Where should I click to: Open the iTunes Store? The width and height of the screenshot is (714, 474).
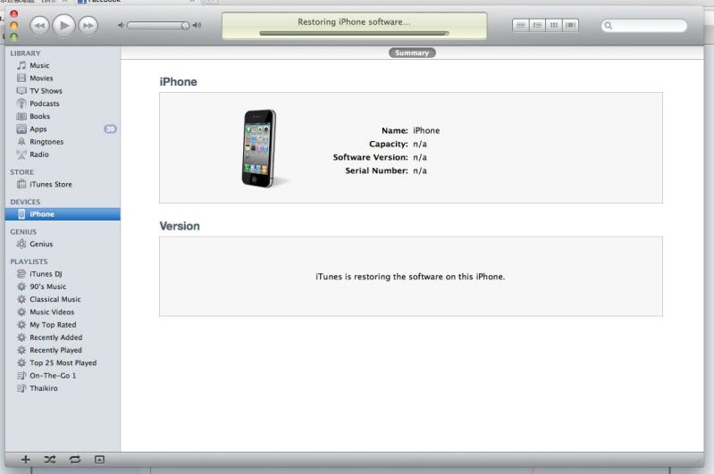pos(51,185)
